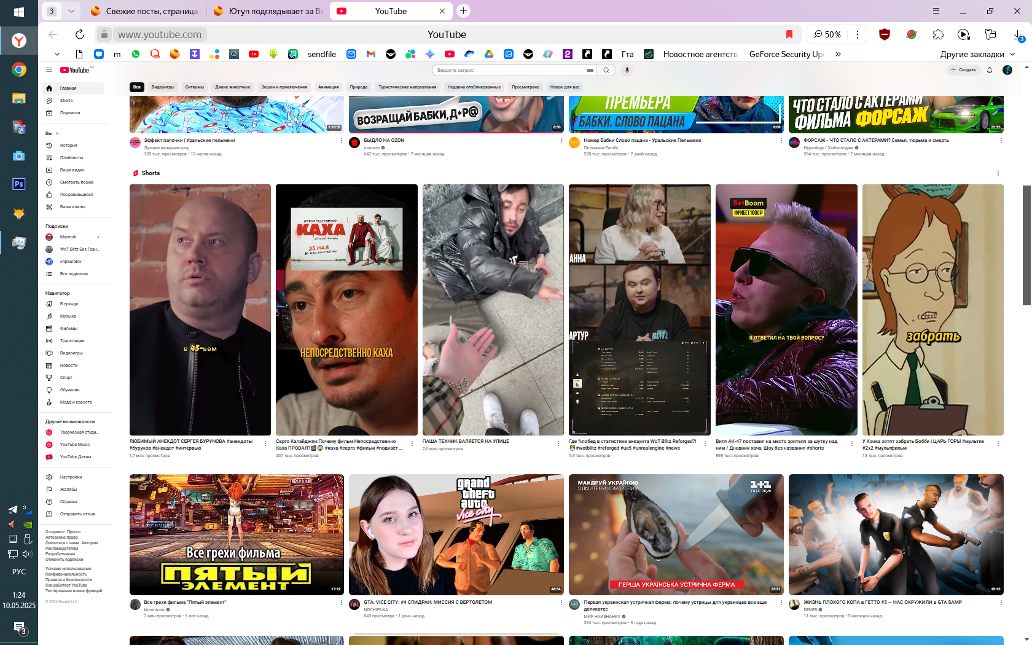Viewport: 1032px width, 645px height.
Task: Open the red ad-blocker shield icon
Action: [x=885, y=34]
